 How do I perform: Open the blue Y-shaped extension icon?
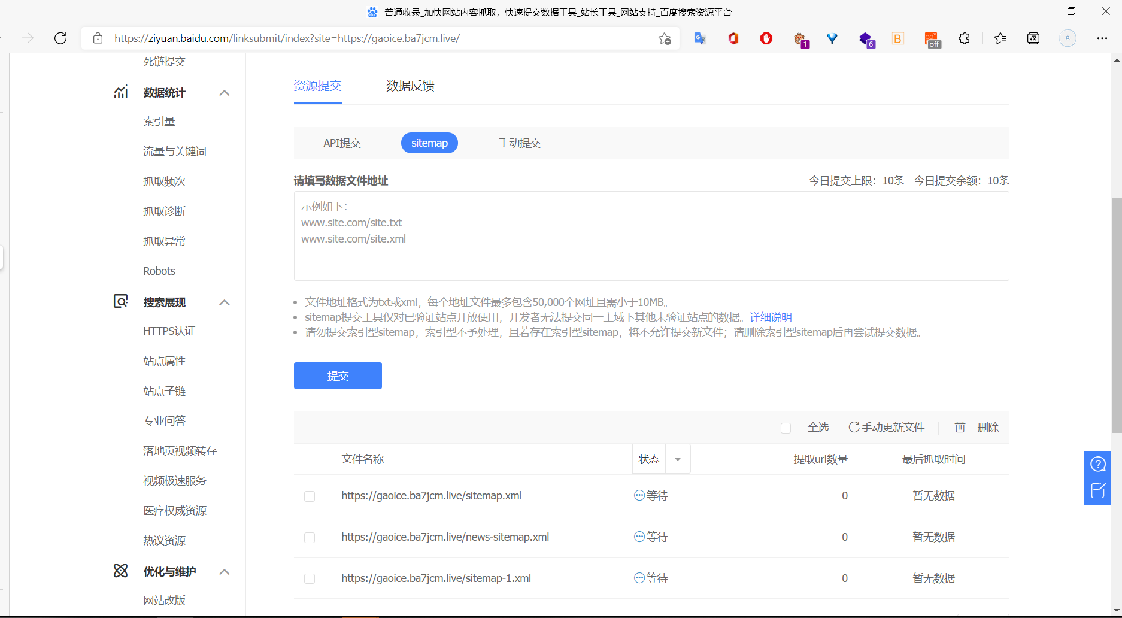click(832, 38)
